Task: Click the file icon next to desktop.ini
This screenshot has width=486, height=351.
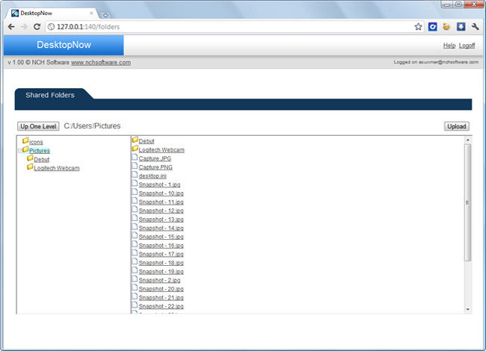Action: click(135, 175)
